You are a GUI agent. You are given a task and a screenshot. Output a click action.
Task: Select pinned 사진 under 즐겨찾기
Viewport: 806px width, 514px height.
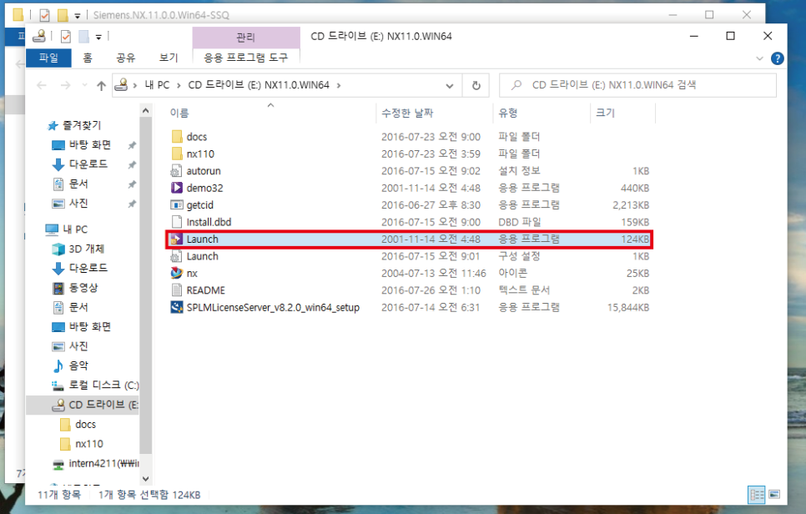coord(78,204)
